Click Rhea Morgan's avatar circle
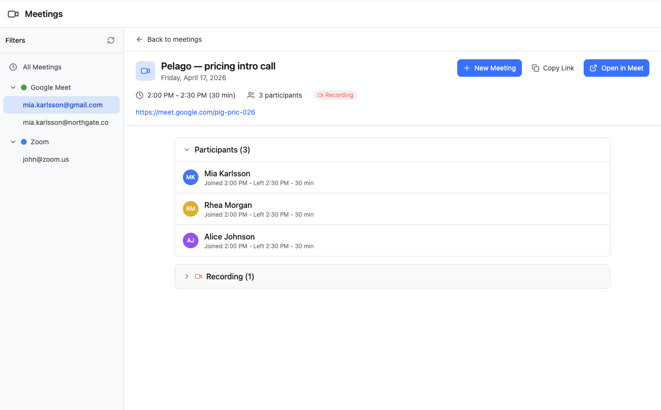661x410 pixels. pyautogui.click(x=190, y=208)
